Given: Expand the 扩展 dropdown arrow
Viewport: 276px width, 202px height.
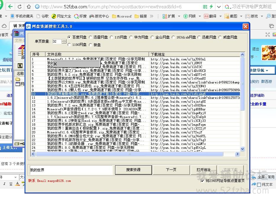Looking at the screenshot, I should pos(179,16).
